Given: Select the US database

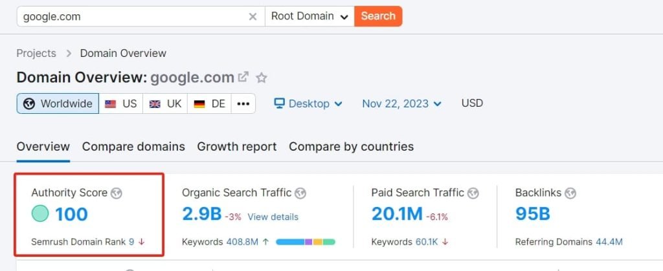Looking at the screenshot, I should [121, 104].
